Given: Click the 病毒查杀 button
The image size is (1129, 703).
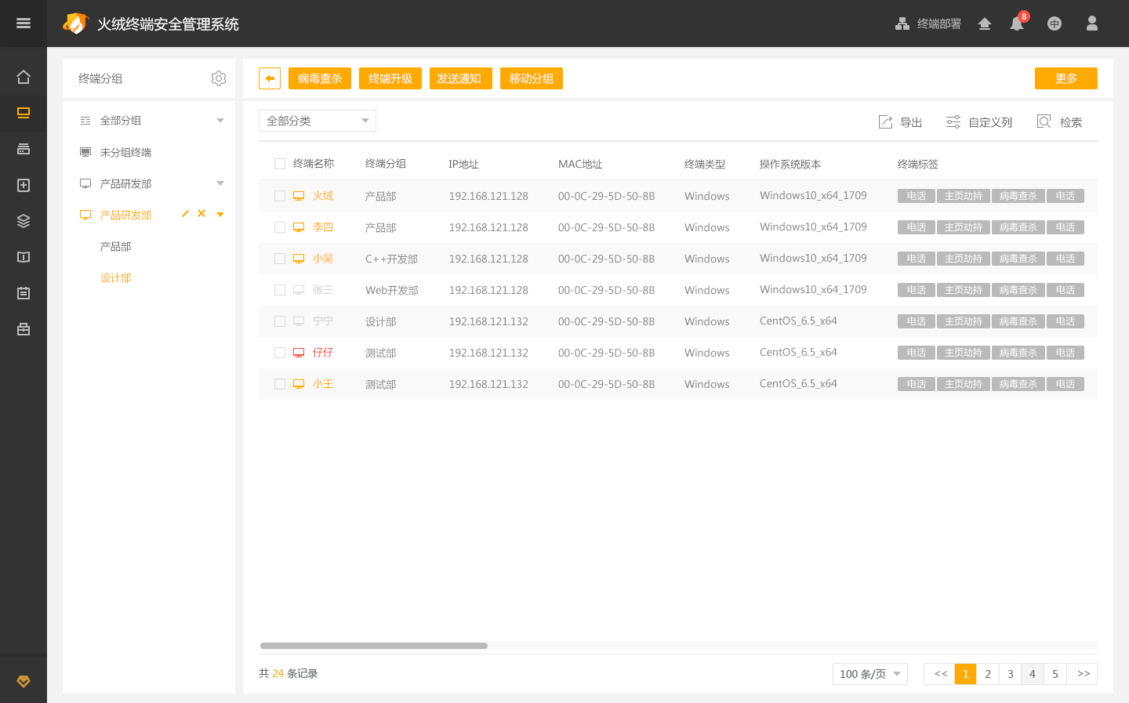Looking at the screenshot, I should click(x=320, y=78).
